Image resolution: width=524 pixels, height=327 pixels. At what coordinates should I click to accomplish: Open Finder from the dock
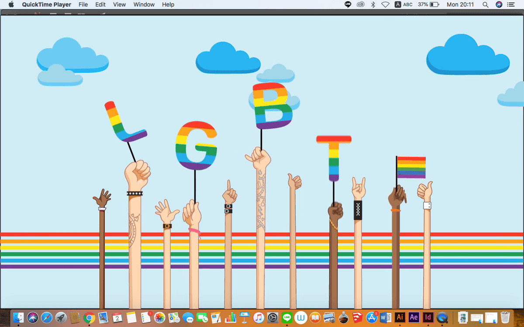[18, 317]
